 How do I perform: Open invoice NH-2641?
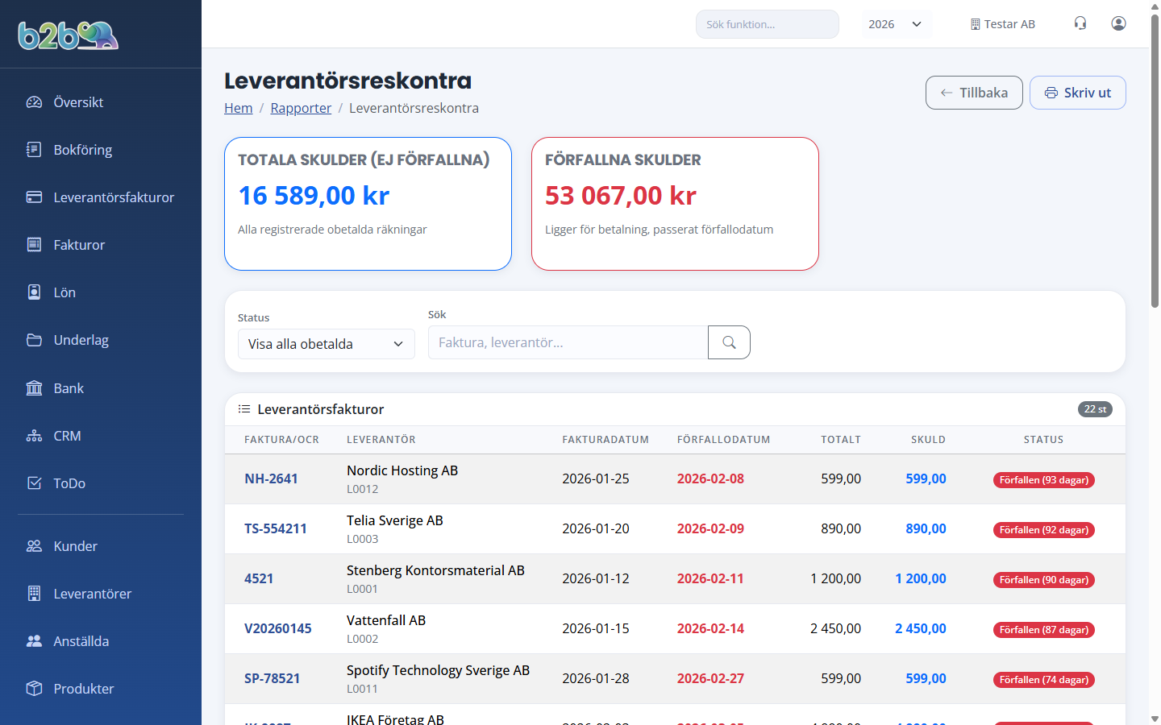coord(271,478)
